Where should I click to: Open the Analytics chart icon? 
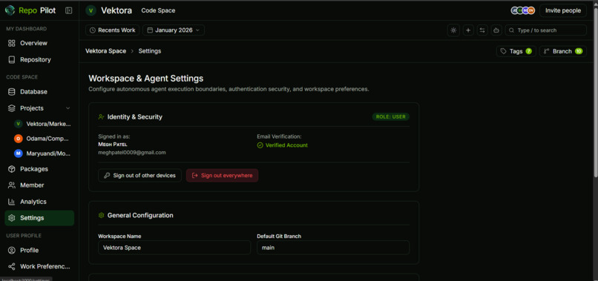[x=12, y=202]
